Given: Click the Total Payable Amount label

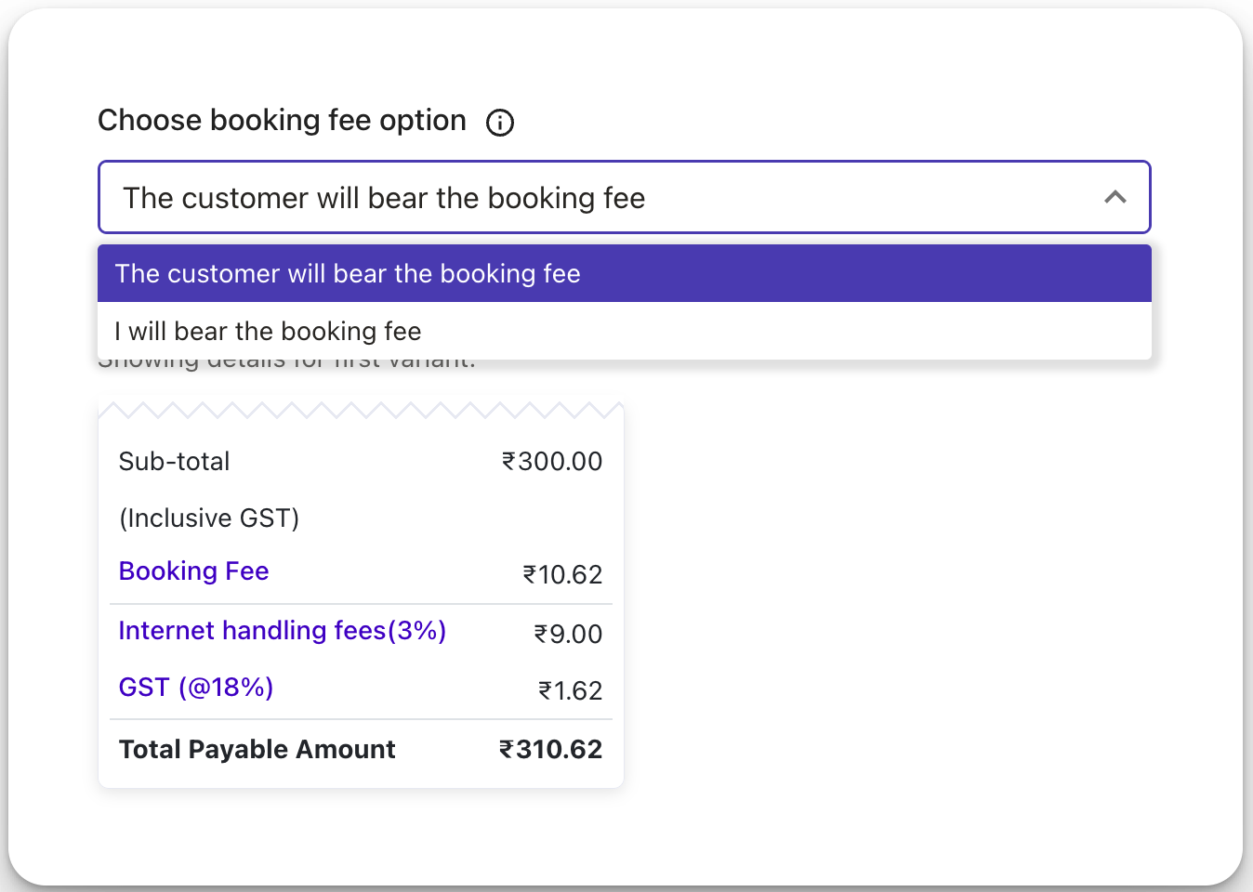Looking at the screenshot, I should click(257, 749).
